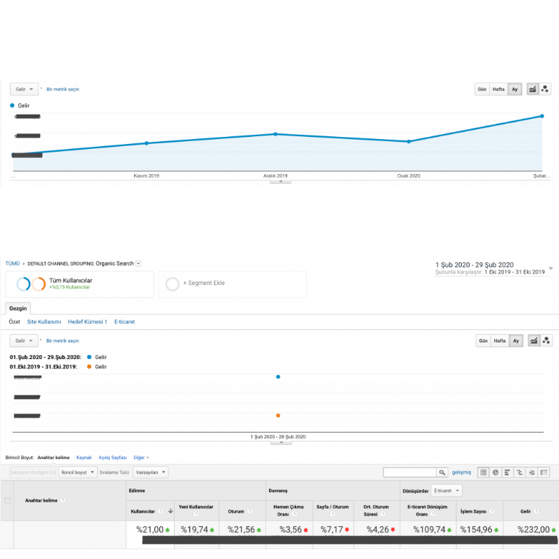The height and width of the screenshot is (559, 559).
Task: Open help icon for Ort. Oturum Süresi
Action: (x=382, y=514)
